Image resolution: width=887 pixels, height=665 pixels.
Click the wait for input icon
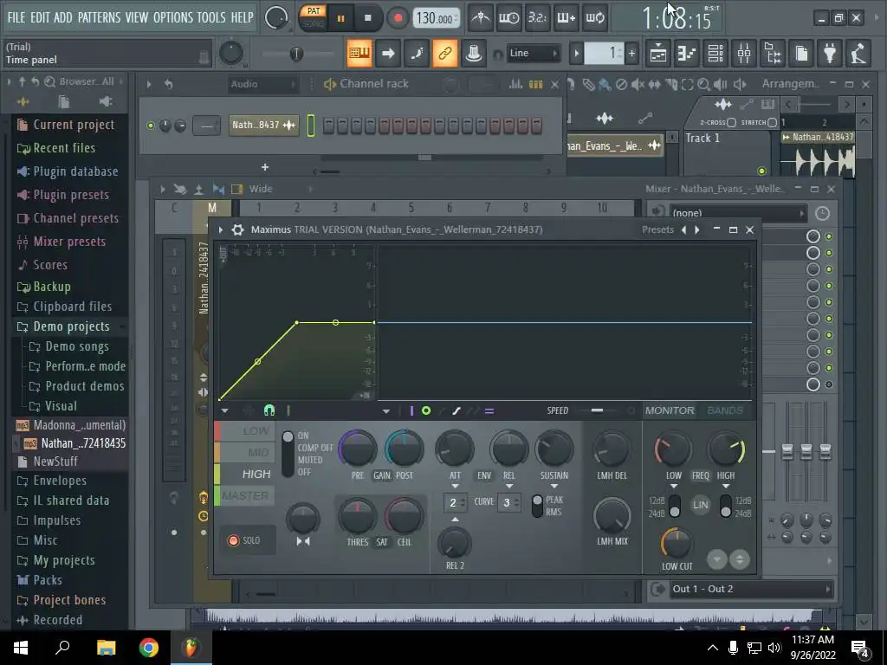click(509, 18)
